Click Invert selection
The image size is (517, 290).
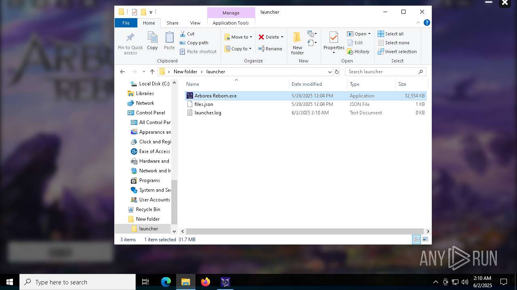pyautogui.click(x=397, y=52)
